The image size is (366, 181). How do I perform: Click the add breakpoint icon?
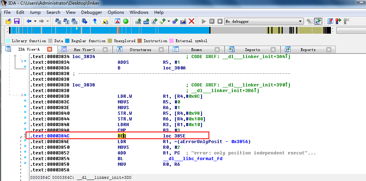338,22
